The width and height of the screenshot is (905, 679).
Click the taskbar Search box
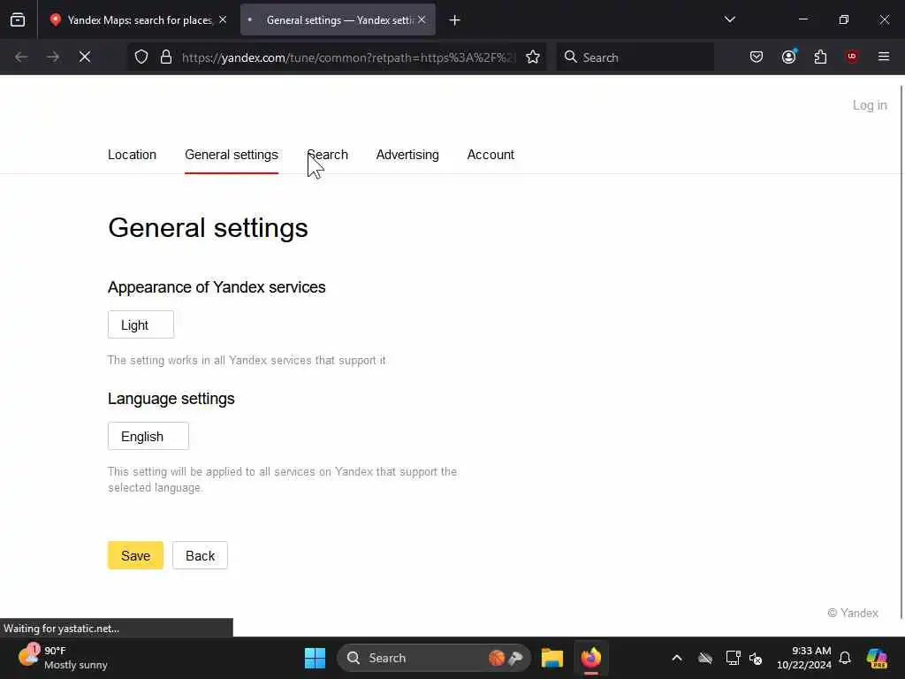(x=433, y=658)
